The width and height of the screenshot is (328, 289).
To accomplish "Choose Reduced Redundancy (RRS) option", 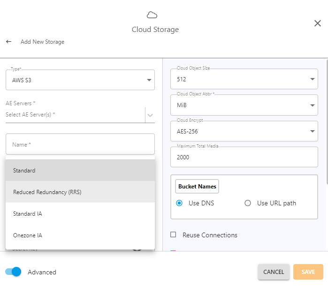I will pyautogui.click(x=80, y=192).
